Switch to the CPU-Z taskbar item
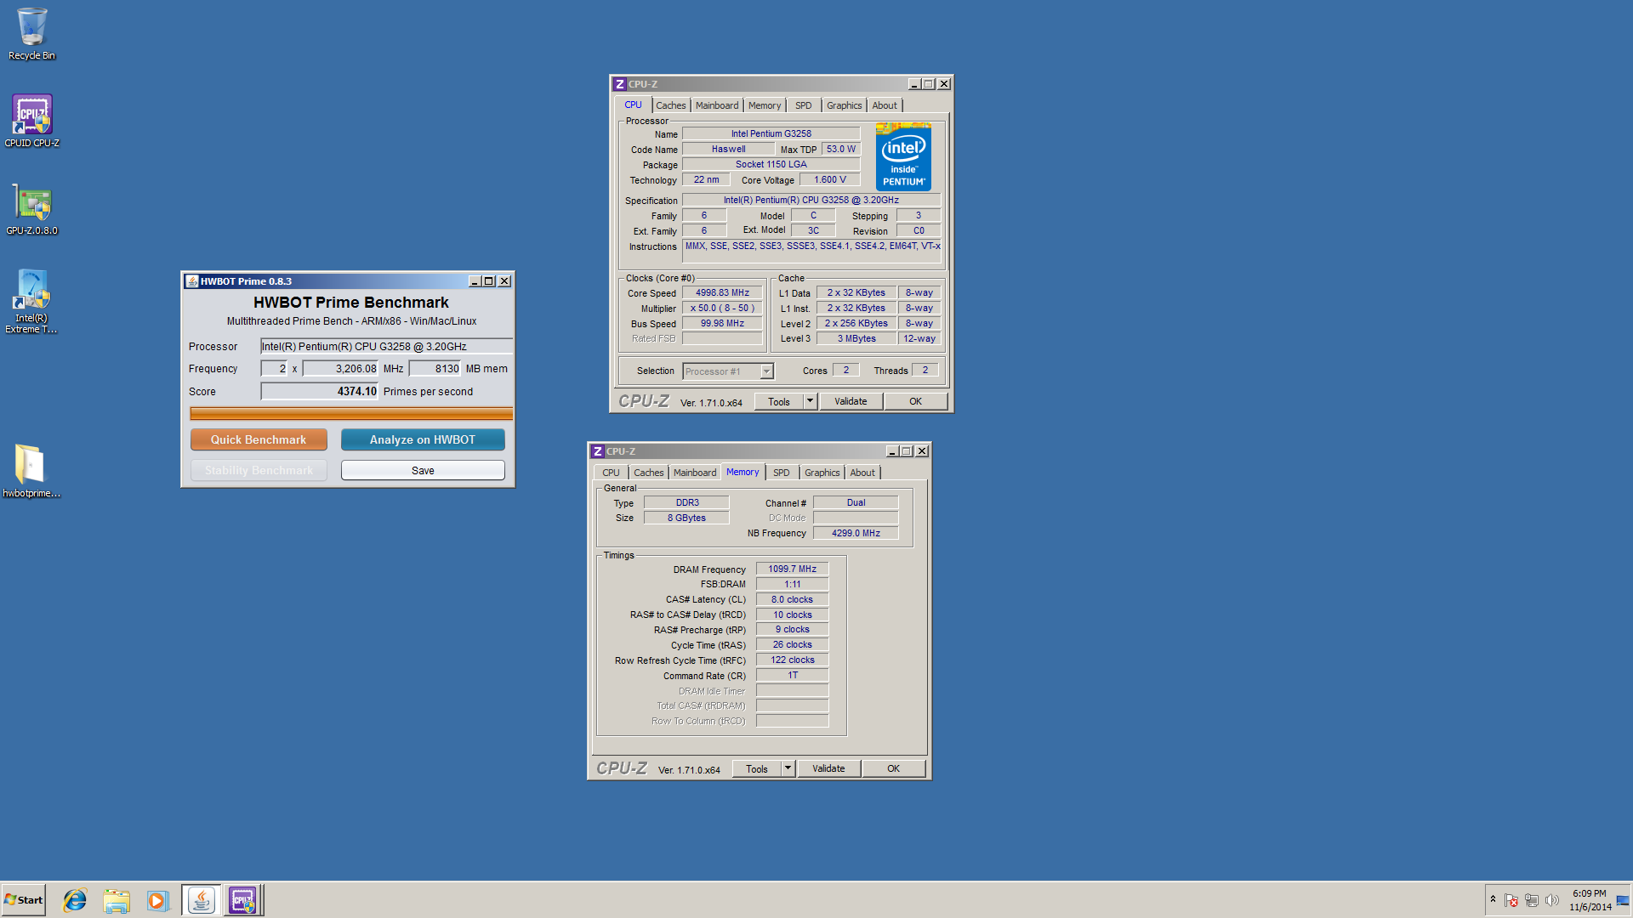Image resolution: width=1633 pixels, height=918 pixels. point(242,900)
